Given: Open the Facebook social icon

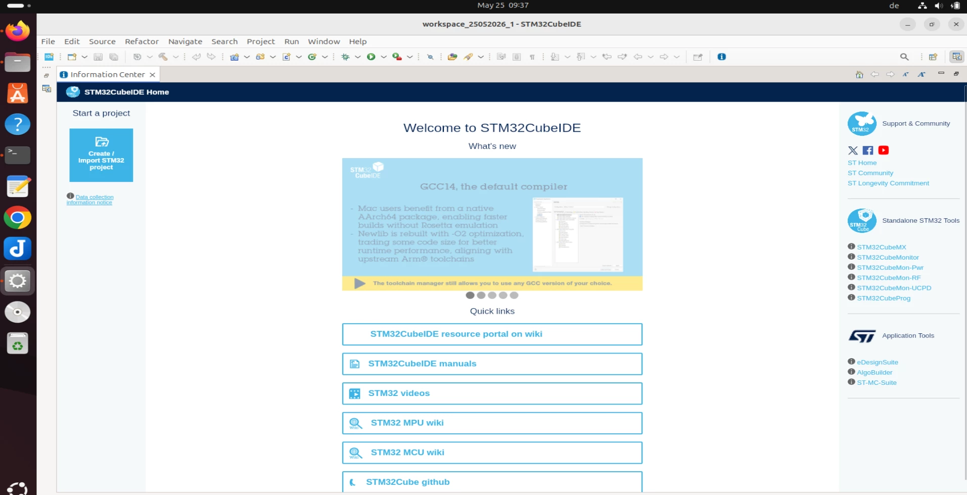Looking at the screenshot, I should 868,151.
